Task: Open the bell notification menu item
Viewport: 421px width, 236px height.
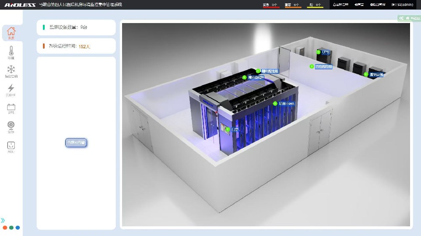Action: (340, 5)
